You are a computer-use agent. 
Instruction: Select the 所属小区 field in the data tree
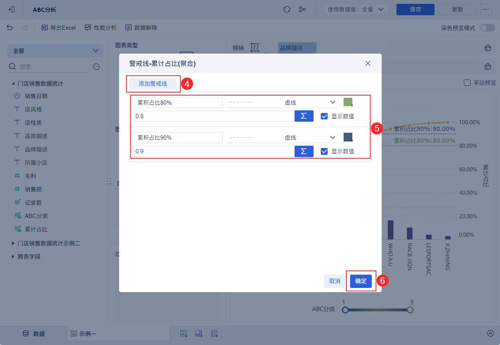coord(36,163)
